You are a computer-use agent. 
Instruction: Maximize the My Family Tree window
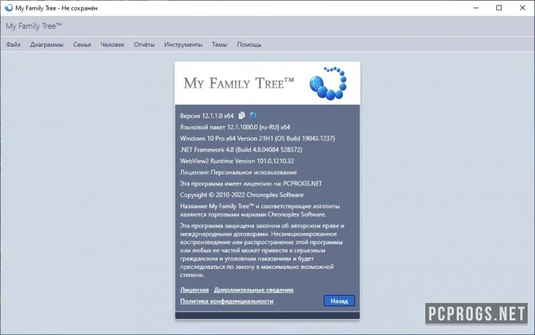coord(499,8)
